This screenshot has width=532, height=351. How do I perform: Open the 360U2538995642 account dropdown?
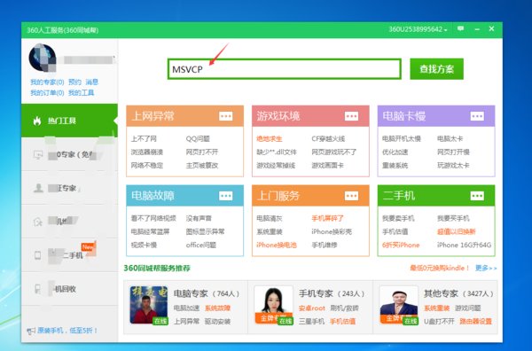click(418, 29)
